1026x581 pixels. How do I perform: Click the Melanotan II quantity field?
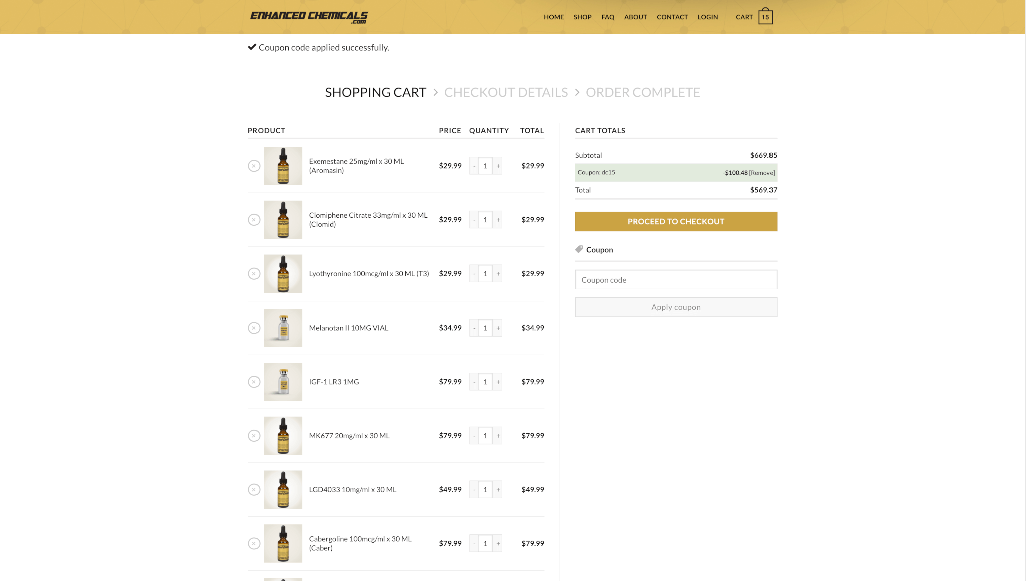[x=485, y=328]
